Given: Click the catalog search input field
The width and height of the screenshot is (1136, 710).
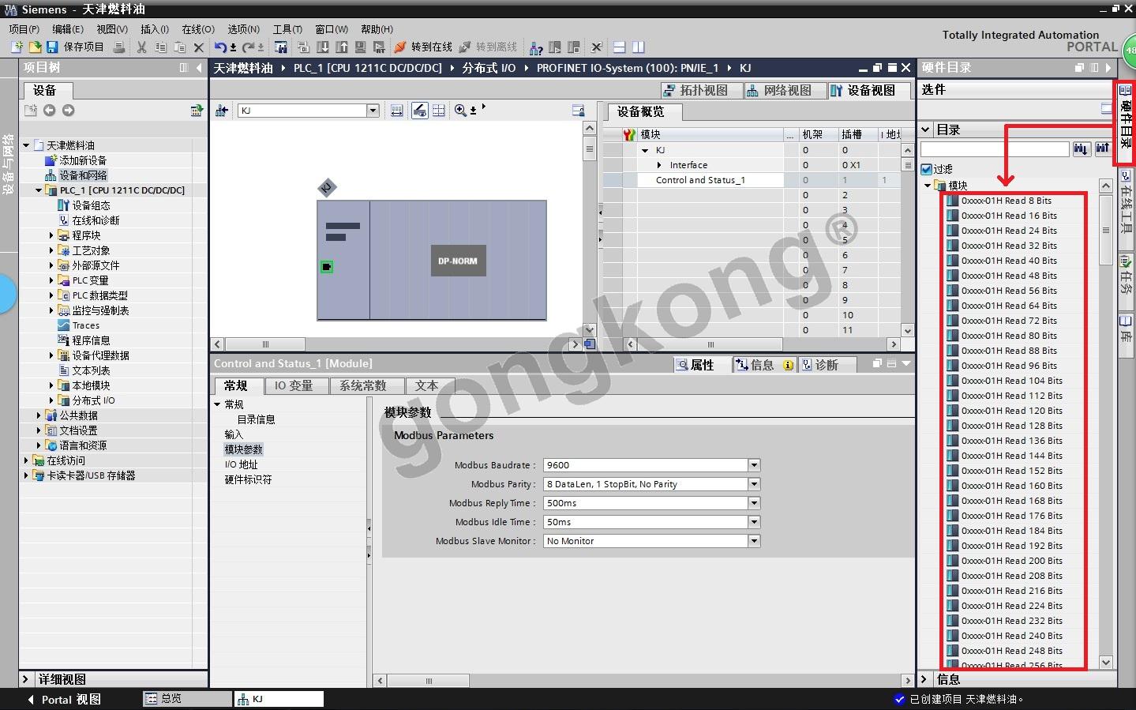Looking at the screenshot, I should (x=995, y=149).
